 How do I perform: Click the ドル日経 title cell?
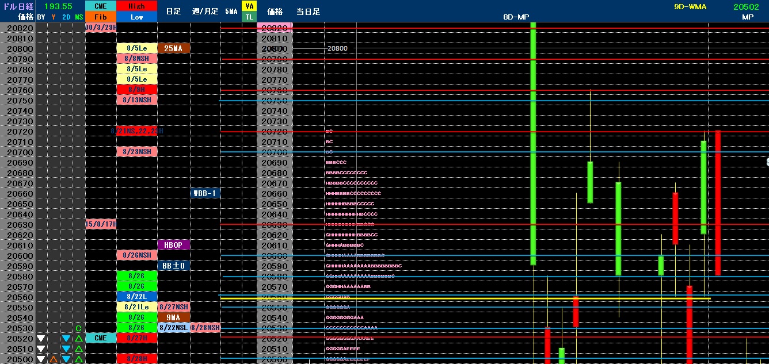pos(17,6)
